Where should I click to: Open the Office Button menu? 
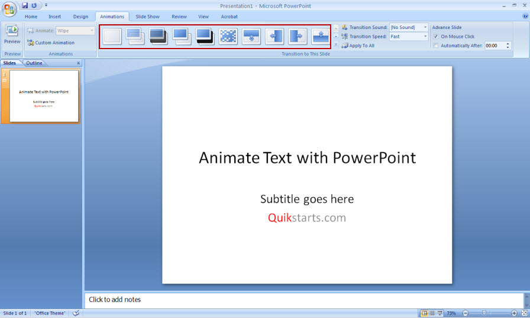(9, 9)
